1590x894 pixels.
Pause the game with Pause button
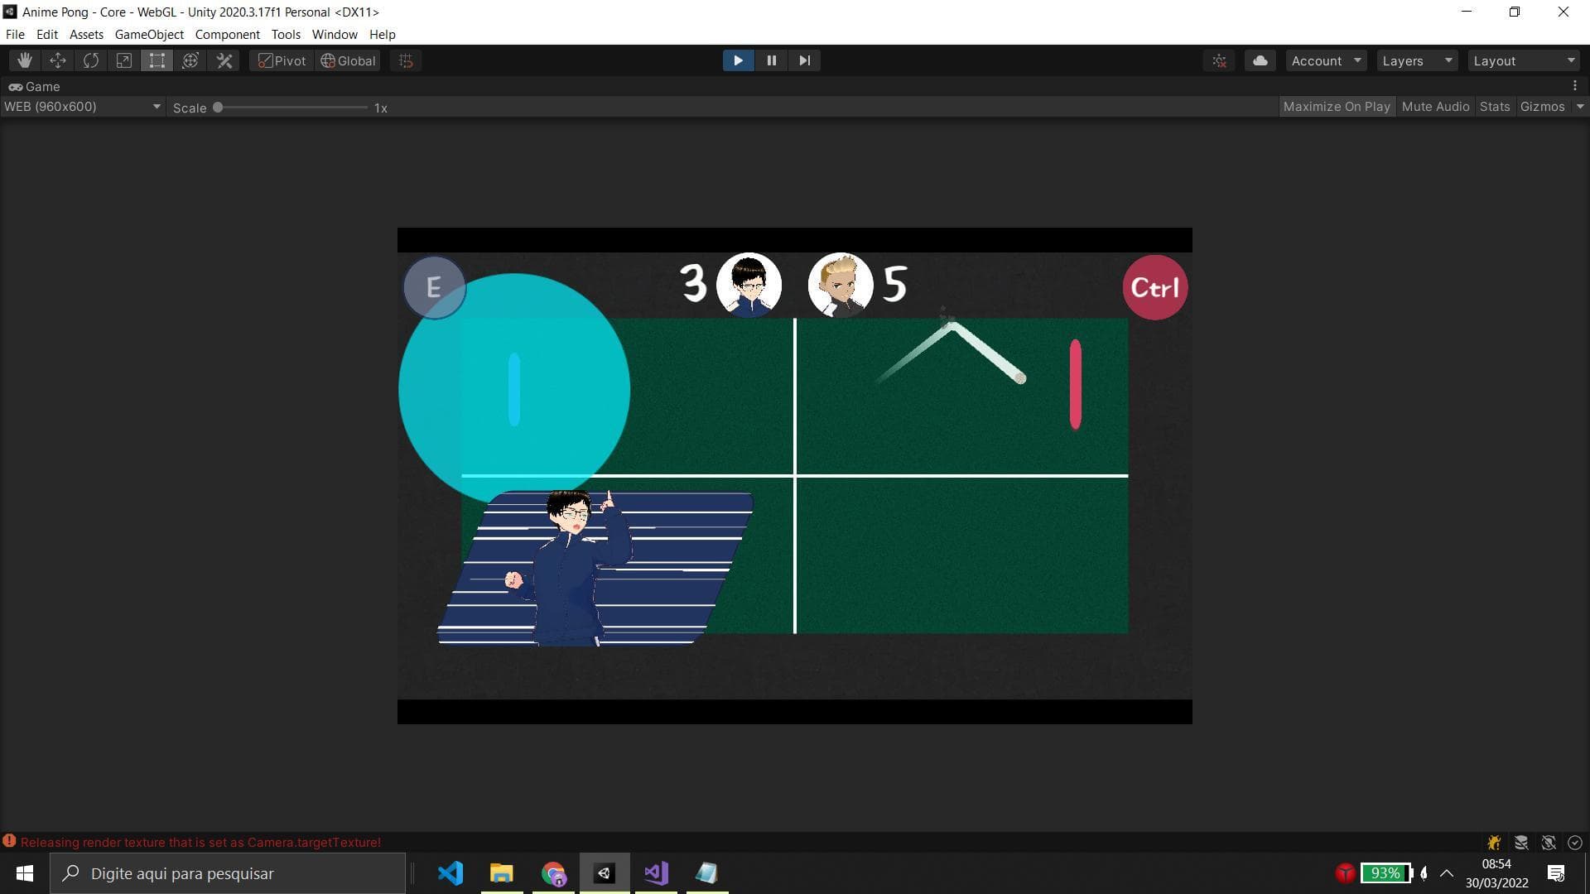771,60
